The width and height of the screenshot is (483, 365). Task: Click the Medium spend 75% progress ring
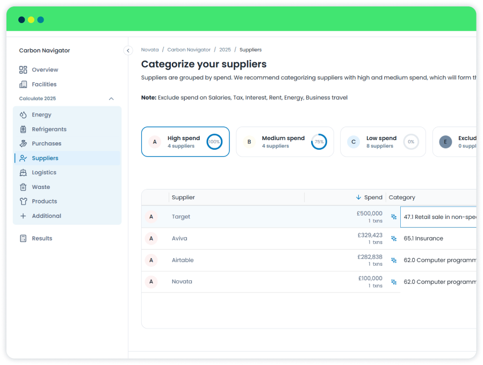[319, 142]
